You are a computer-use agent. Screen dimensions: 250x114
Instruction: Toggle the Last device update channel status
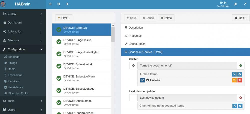pos(241,98)
